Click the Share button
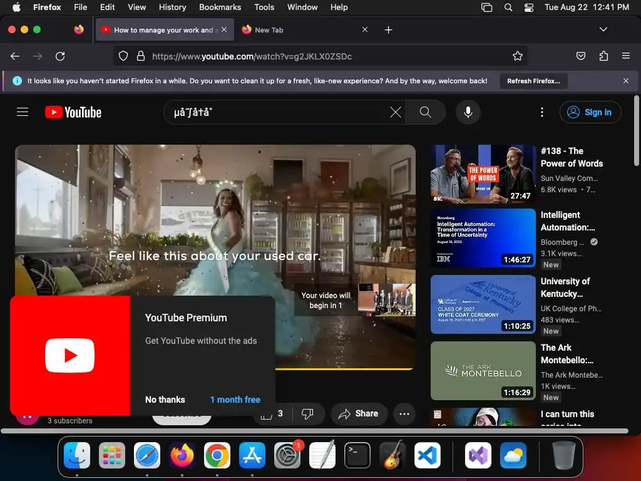 [x=359, y=413]
